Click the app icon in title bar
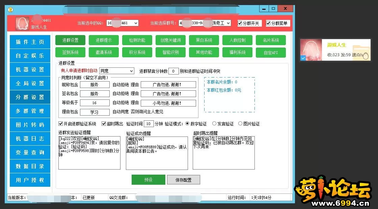378x209 pixels. (10, 9)
